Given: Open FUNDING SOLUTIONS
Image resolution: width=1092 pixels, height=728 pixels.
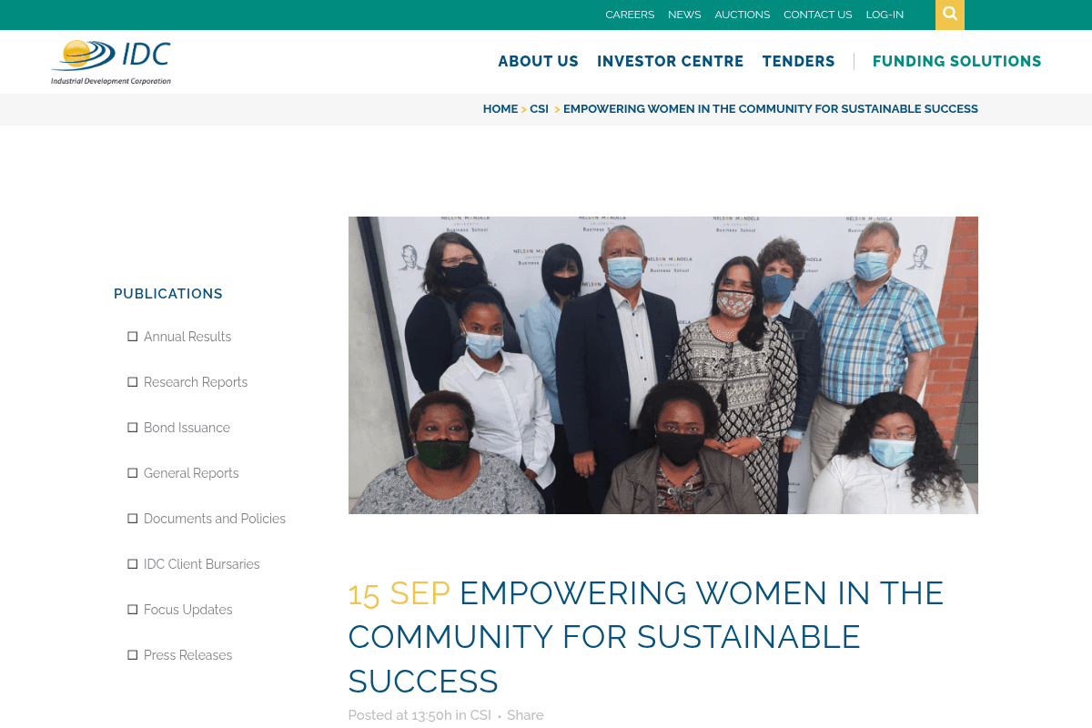Looking at the screenshot, I should pos(956,61).
